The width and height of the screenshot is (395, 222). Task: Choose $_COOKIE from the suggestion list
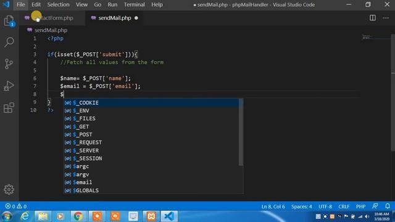(151, 103)
